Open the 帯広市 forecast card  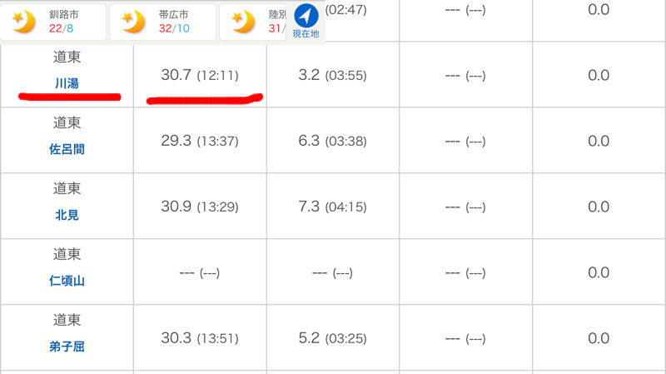pyautogui.click(x=162, y=22)
